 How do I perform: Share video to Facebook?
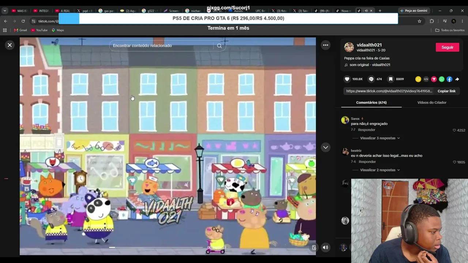click(449, 79)
